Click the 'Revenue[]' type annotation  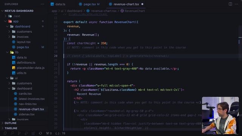click(x=90, y=35)
